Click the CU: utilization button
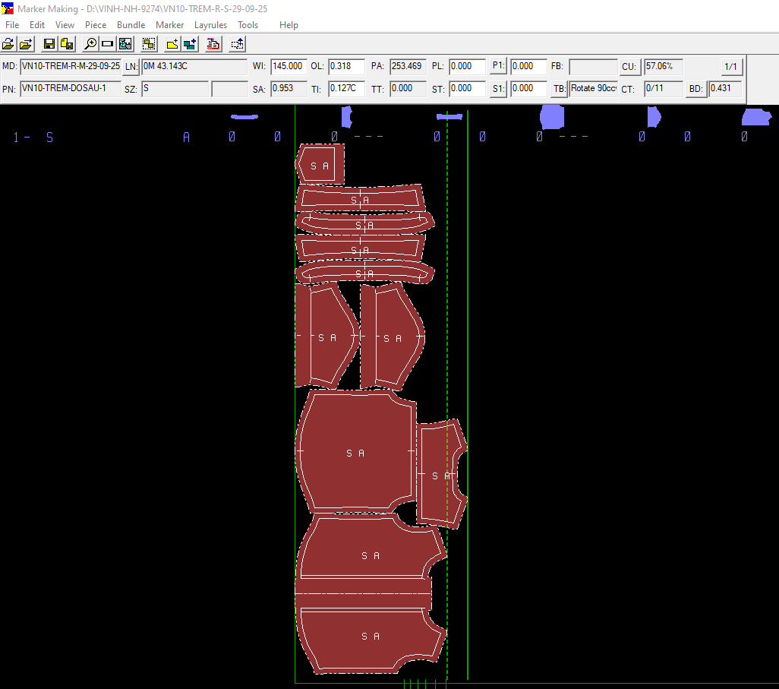Screen dimensions: 779x689 (x=629, y=67)
